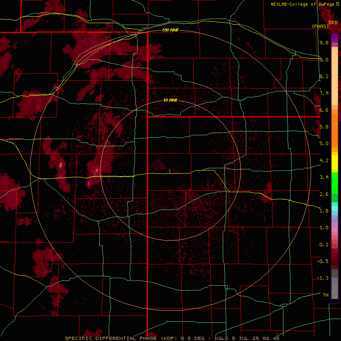This screenshot has width=341, height=341.
Task: Click the 50 NMI range ring label
Action: point(170,100)
